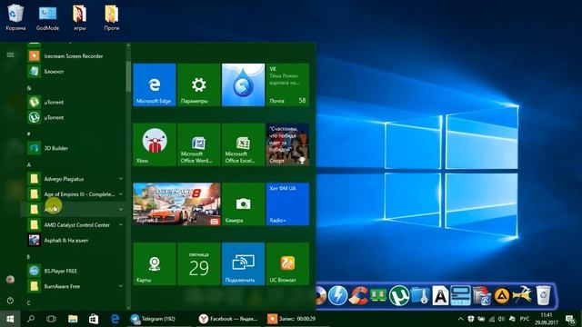
Task: Open the Power button in Start menu
Action: pos(10,301)
